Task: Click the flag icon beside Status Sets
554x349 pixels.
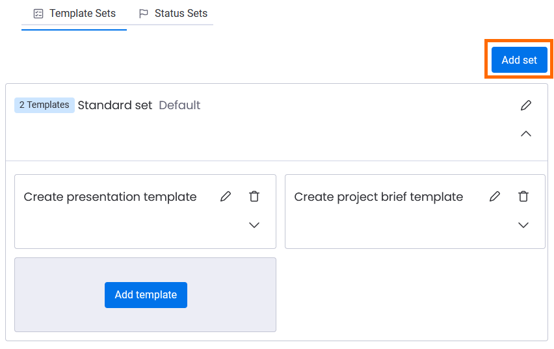Action: [x=144, y=14]
